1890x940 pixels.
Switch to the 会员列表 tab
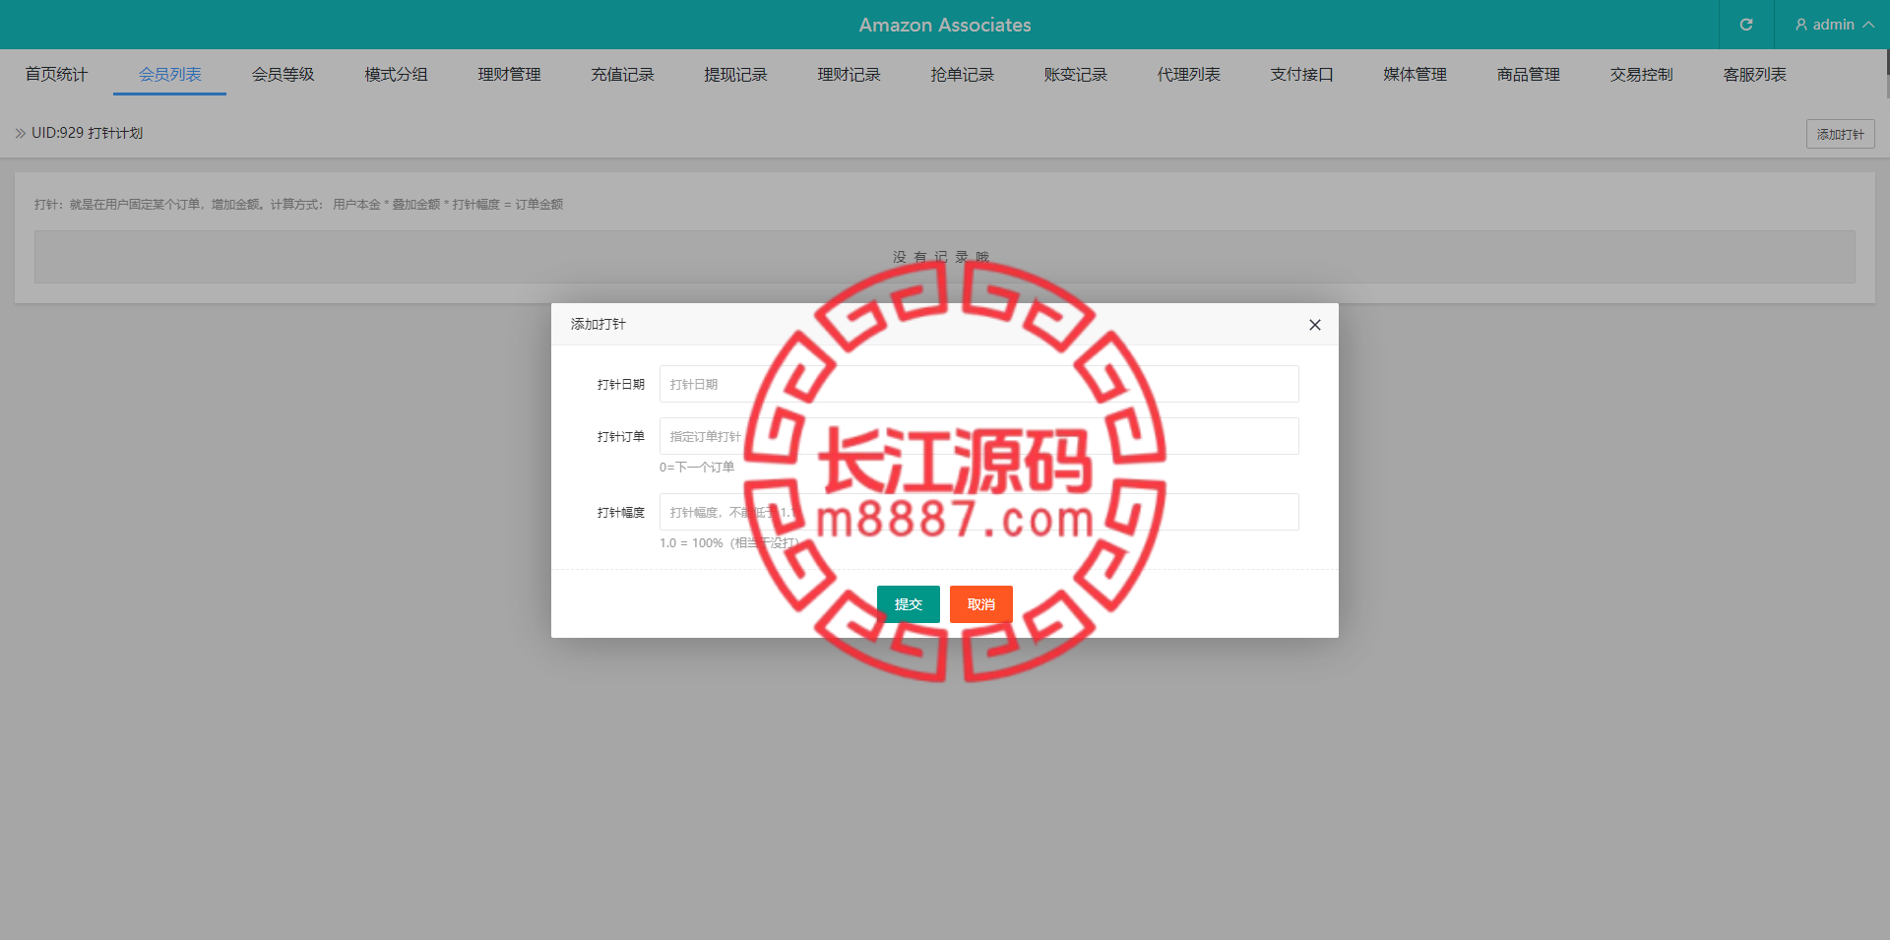(x=169, y=74)
